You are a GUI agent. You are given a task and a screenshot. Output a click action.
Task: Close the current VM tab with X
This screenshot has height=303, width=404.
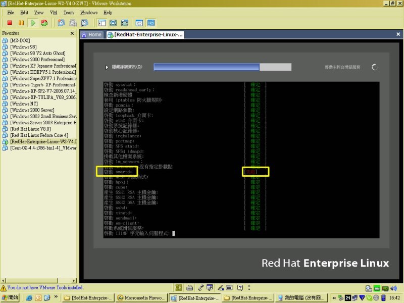[398, 34]
